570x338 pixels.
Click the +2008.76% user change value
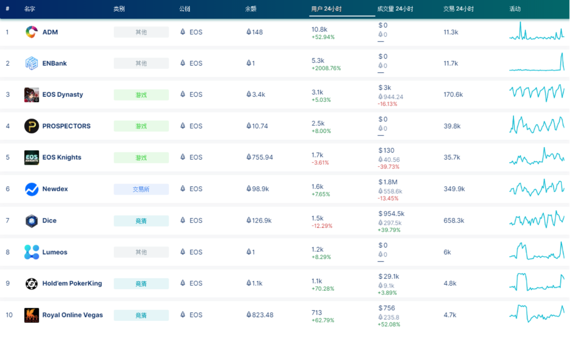pos(326,68)
